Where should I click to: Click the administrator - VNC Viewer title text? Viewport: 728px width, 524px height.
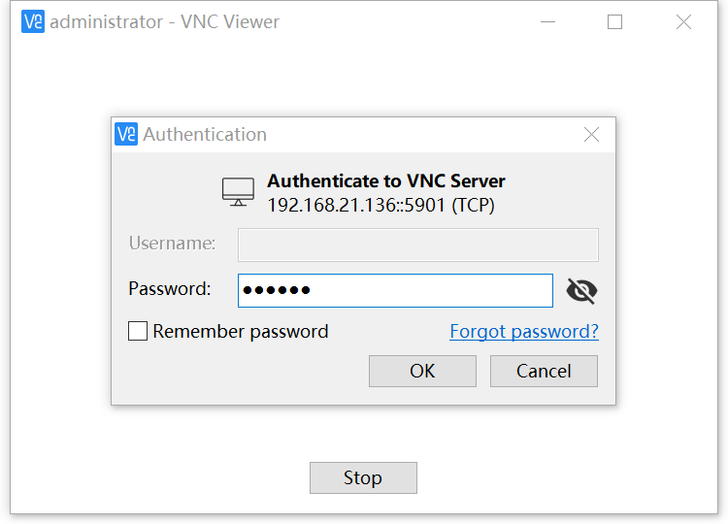pyautogui.click(x=164, y=21)
